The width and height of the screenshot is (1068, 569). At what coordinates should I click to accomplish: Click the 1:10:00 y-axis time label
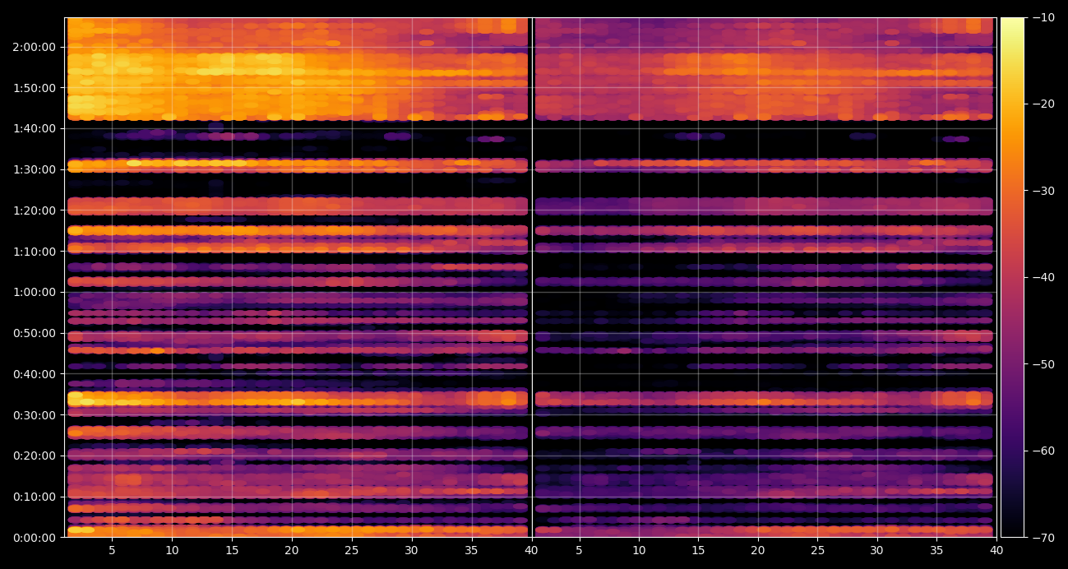coord(34,252)
